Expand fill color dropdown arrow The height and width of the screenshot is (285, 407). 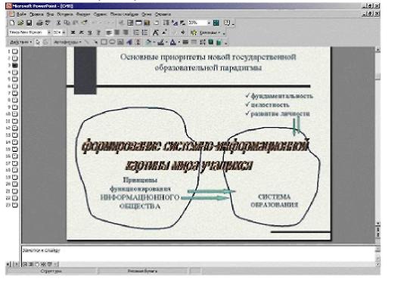[x=154, y=42]
